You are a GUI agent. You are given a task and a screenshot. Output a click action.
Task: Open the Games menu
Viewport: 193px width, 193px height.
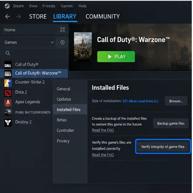point(67,6)
